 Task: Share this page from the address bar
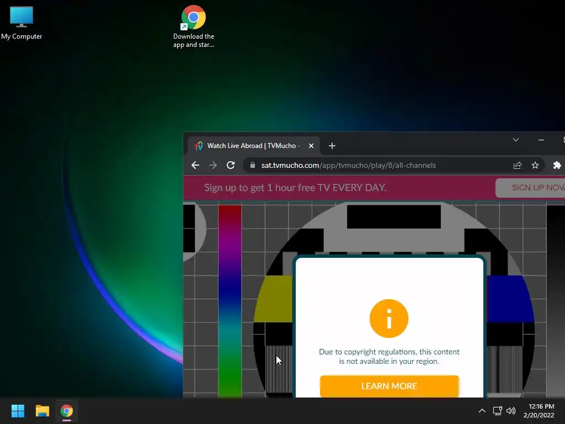click(x=518, y=165)
